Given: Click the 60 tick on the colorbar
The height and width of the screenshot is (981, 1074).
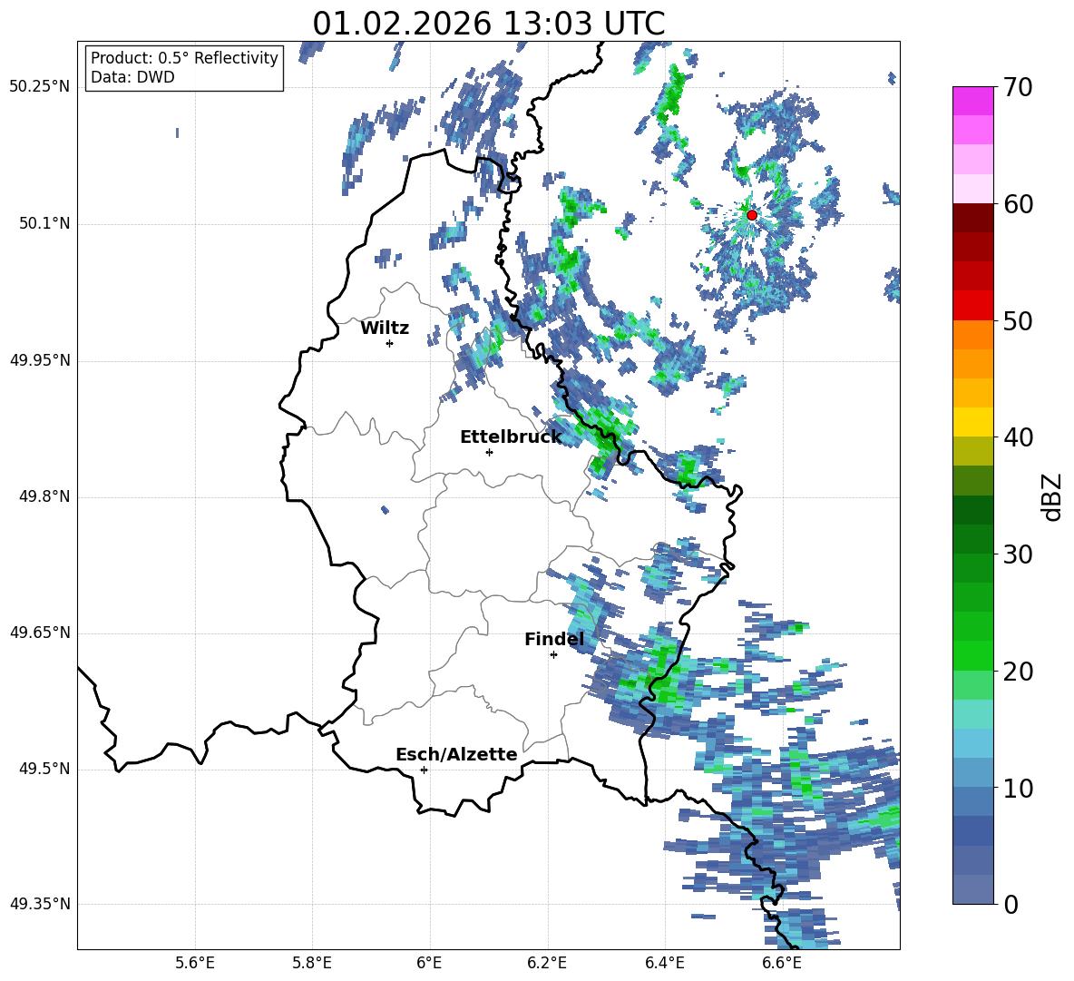Looking at the screenshot, I should pyautogui.click(x=1018, y=203).
